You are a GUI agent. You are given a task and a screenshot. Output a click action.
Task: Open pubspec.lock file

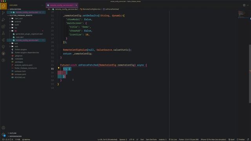20,71
